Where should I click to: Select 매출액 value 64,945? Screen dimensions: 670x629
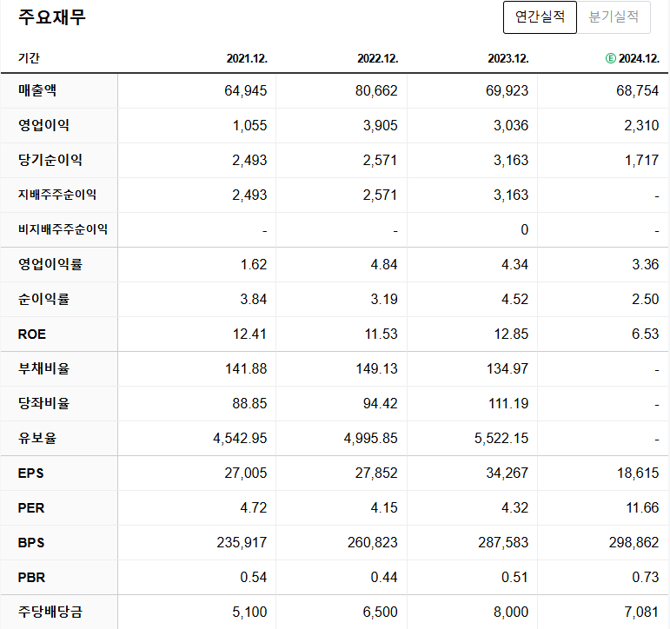(x=246, y=90)
